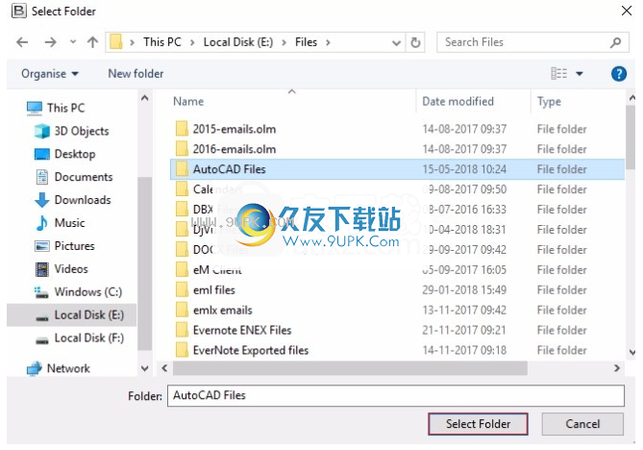Click the sidebar scroll-up arrow
Screen dimensions: 643x450
(144, 98)
